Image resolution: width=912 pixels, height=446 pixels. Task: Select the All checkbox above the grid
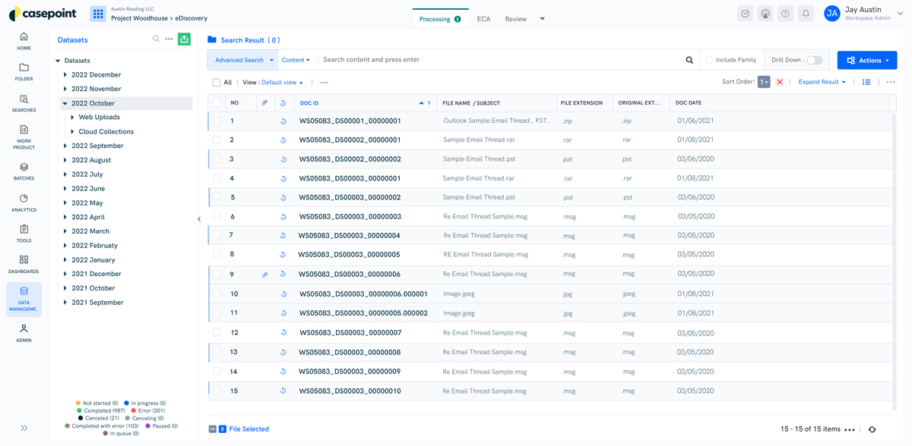217,82
